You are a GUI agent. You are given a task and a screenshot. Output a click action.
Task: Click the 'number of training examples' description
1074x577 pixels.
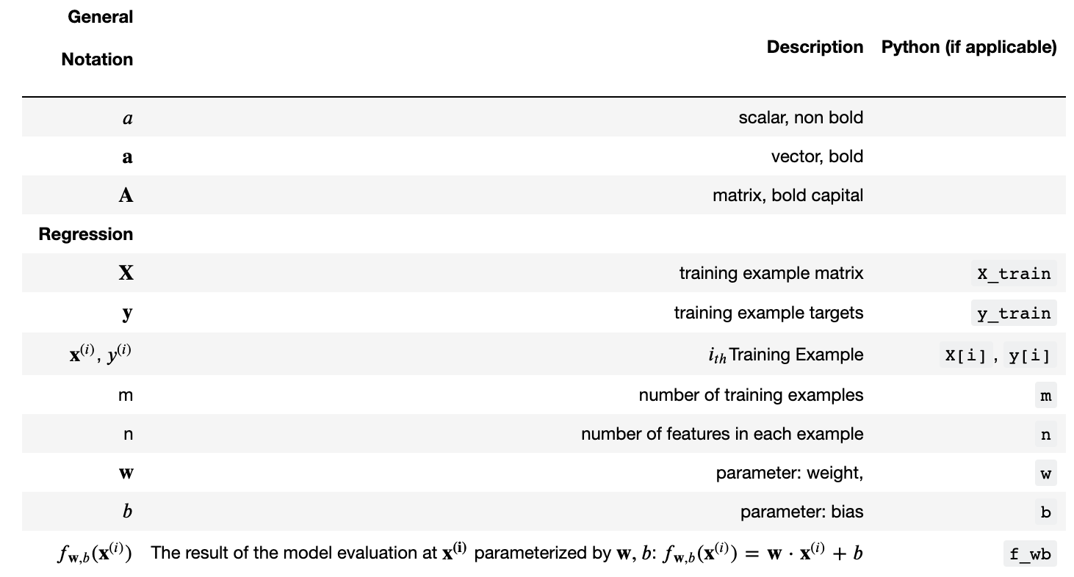coord(751,395)
